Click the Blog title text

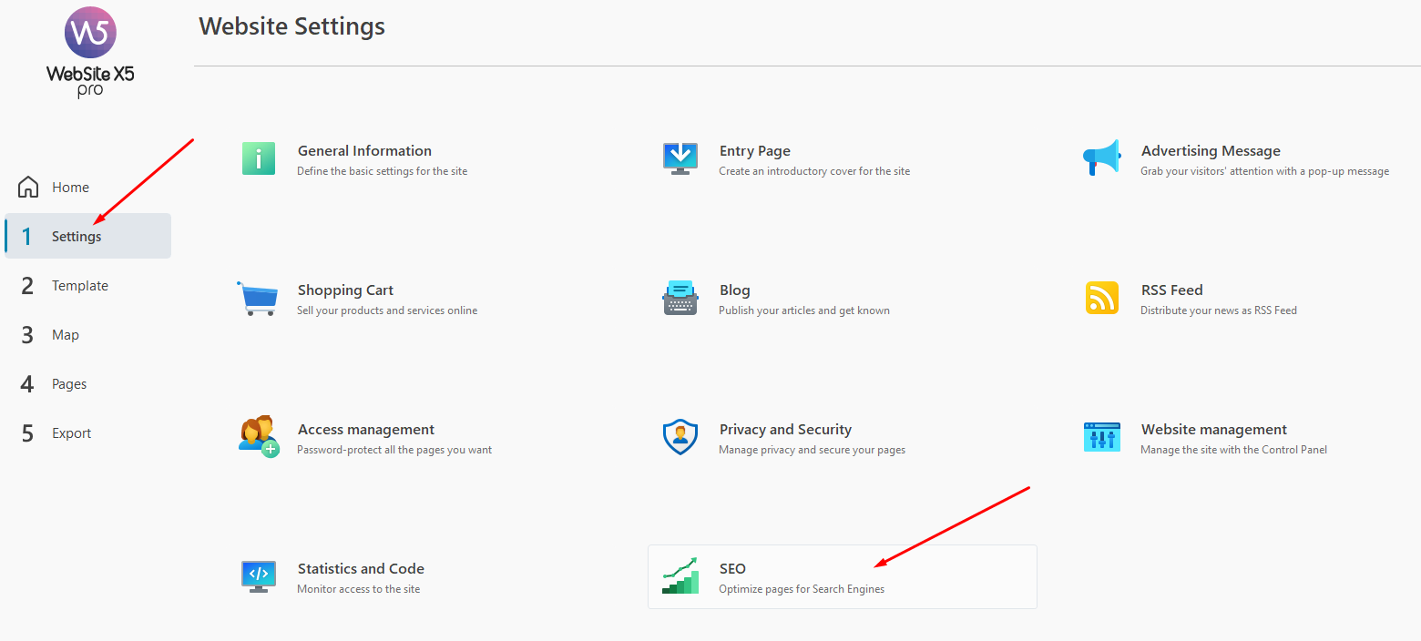pos(734,290)
